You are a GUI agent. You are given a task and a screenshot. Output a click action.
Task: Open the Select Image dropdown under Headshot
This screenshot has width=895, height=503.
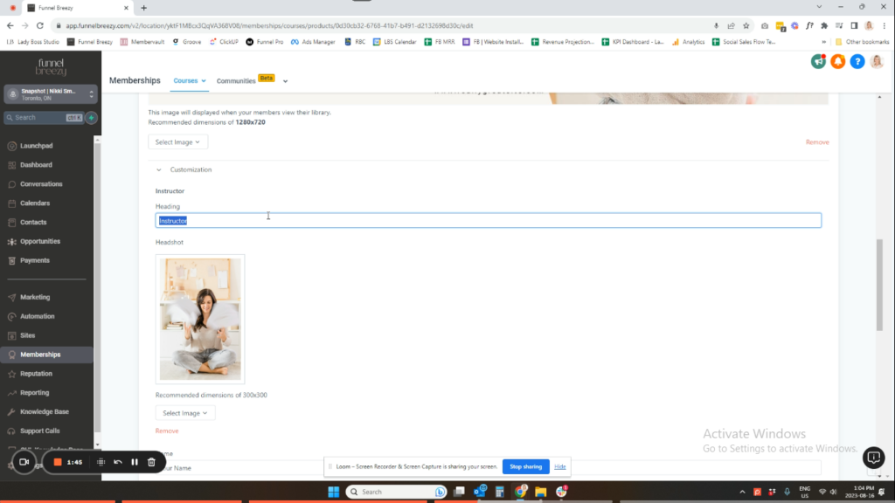[185, 413]
